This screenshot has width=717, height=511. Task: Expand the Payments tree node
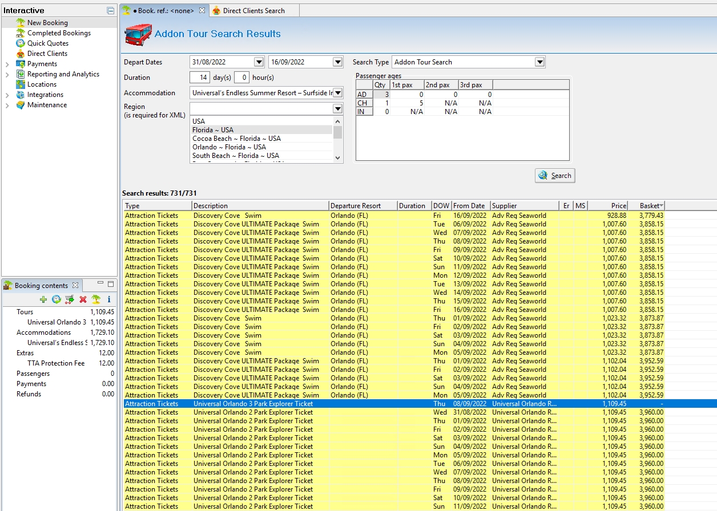(7, 64)
